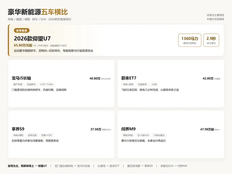Click the 自驾首推 badge

tap(22, 30)
